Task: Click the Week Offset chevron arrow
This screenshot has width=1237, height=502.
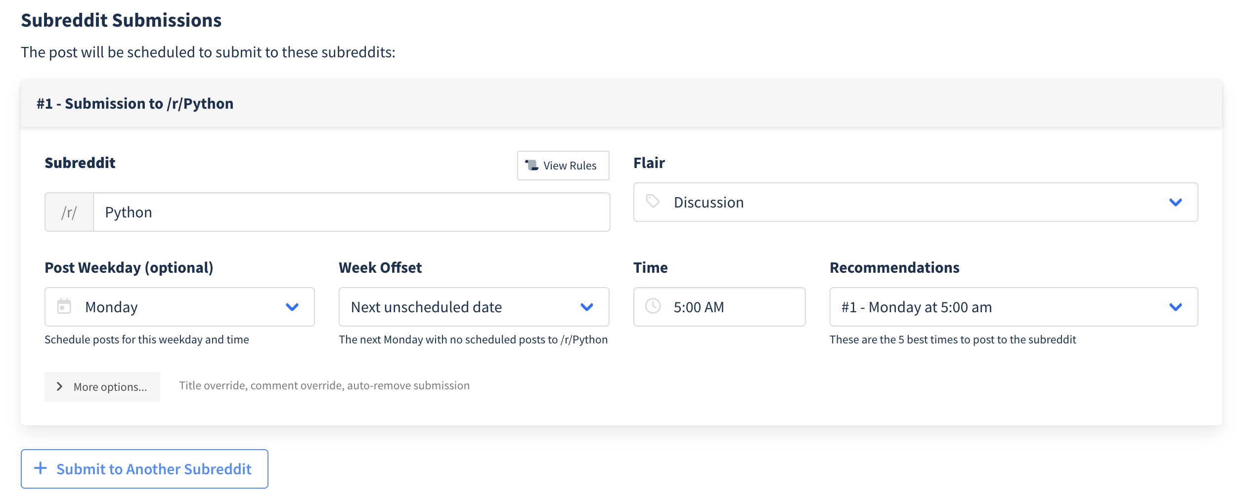Action: (586, 307)
